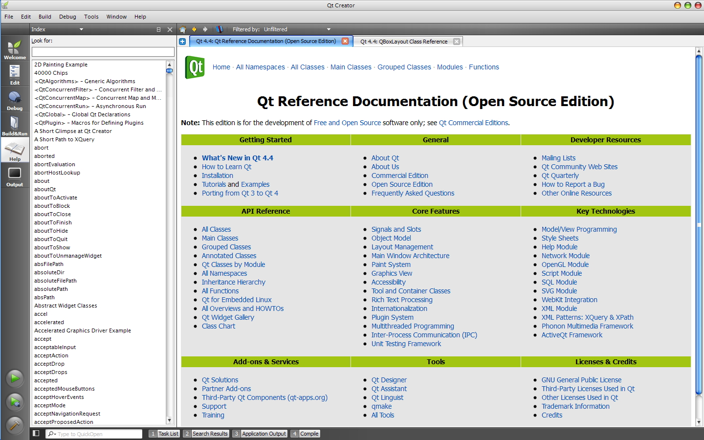Open the Build menu
This screenshot has height=440, width=704.
click(45, 17)
